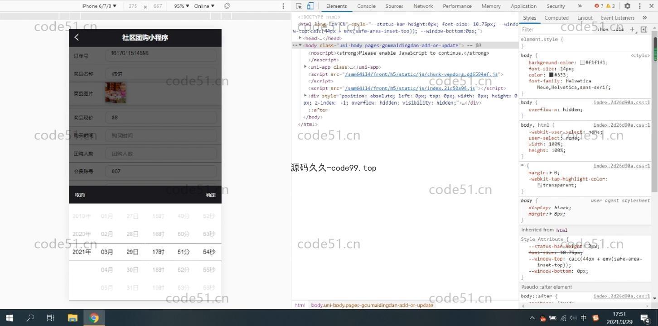Open the Performance tab
The width and height of the screenshot is (658, 326).
[x=457, y=6]
